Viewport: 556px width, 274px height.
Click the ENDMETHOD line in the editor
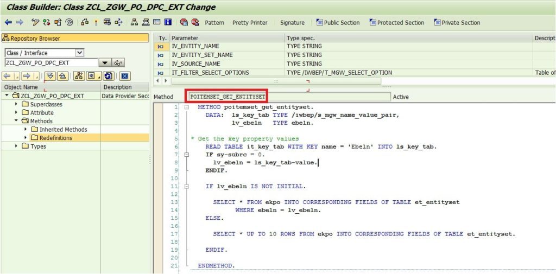click(x=216, y=265)
